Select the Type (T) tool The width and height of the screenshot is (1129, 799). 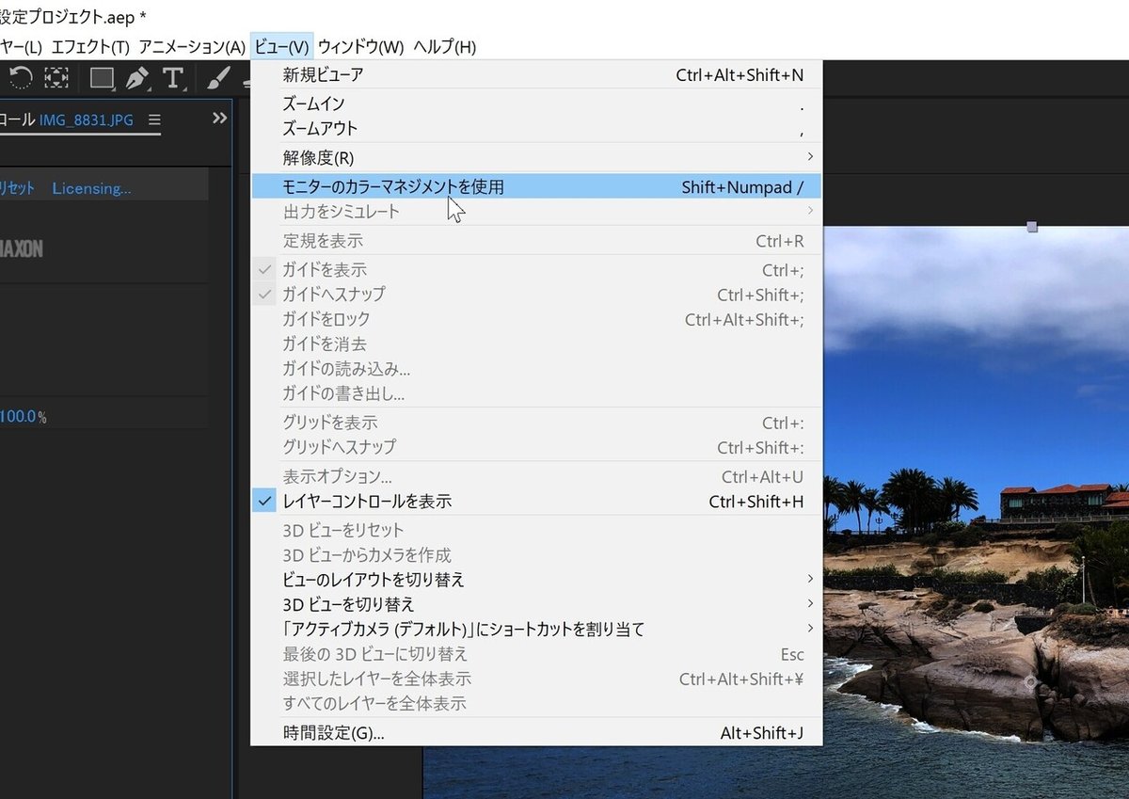pos(173,78)
